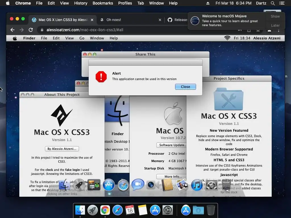Open Spotlight search in the macOS menu bar
Screen dimensions: 291x218
[x=273, y=3]
